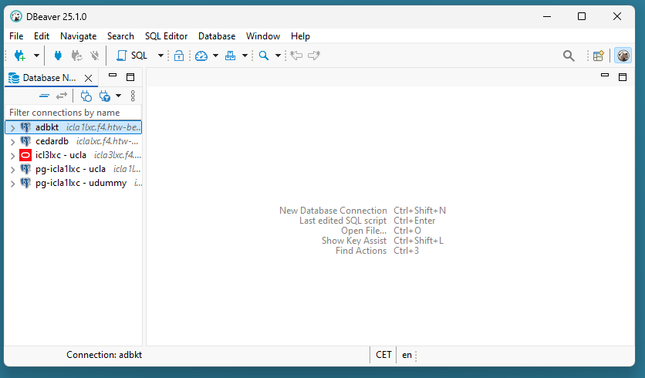The image size is (645, 378).
Task: Open the navigator three-dot view menu
Action: tap(133, 96)
